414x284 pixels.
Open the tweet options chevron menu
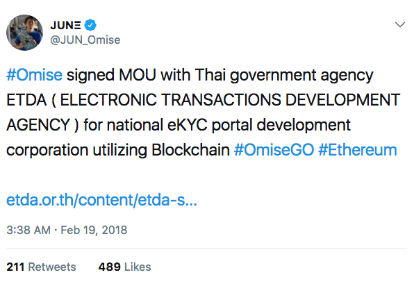(x=400, y=24)
